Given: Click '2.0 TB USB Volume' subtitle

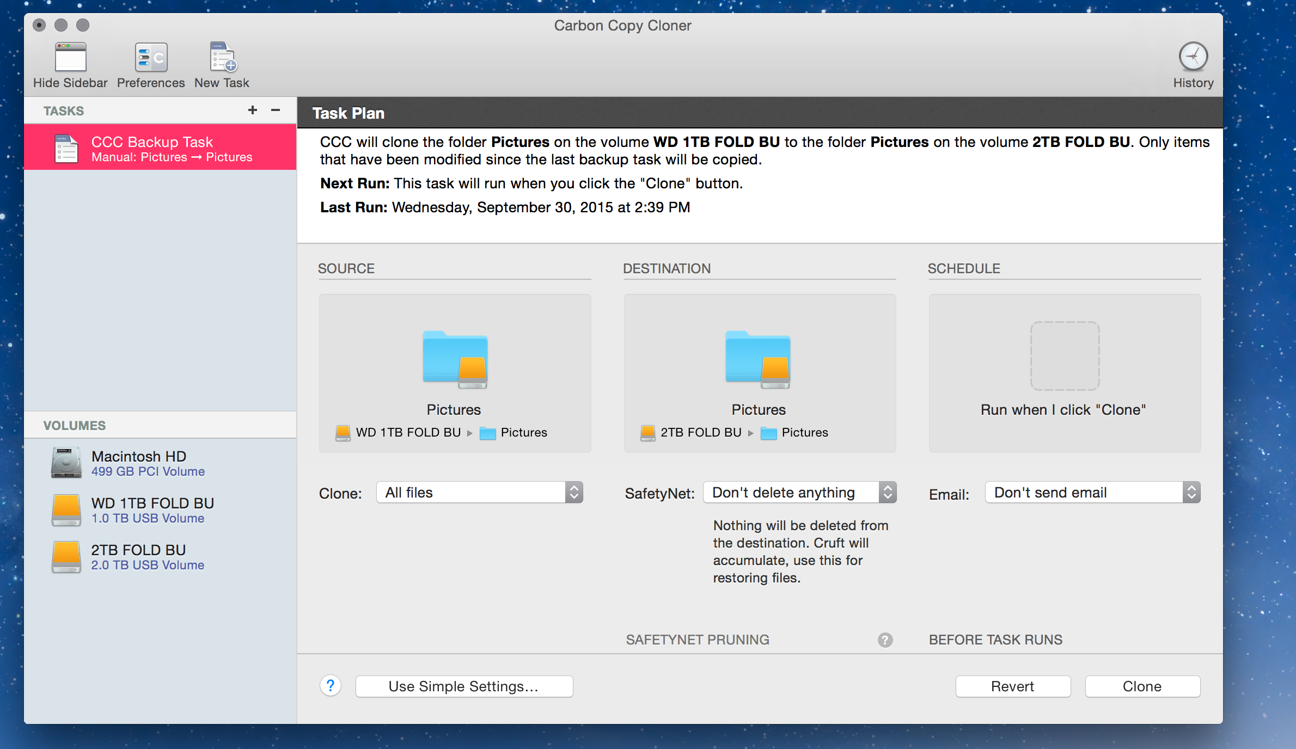Looking at the screenshot, I should tap(148, 565).
